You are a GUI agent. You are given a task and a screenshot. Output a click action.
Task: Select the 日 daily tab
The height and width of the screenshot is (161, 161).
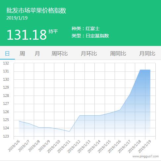(x=7, y=54)
